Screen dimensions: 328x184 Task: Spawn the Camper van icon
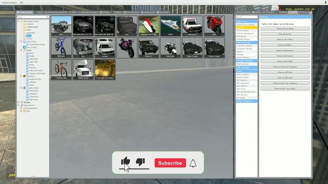(x=105, y=48)
